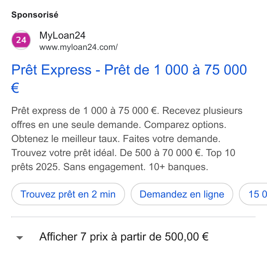267x258 pixels.
Task: Click "Afficher 7 prix à partir de 500,00 €"
Action: pos(124,237)
